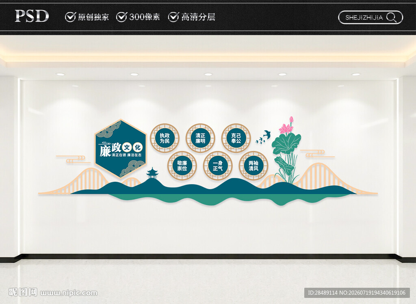Toggle the 高清分层 checkmark
Viewport: 416px width, 304px height.
click(x=173, y=17)
